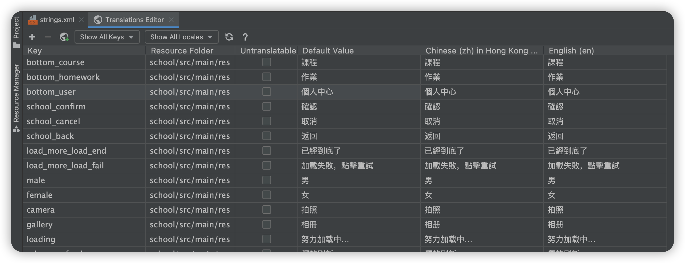
Task: Select the camera key cell
Action: coord(84,210)
